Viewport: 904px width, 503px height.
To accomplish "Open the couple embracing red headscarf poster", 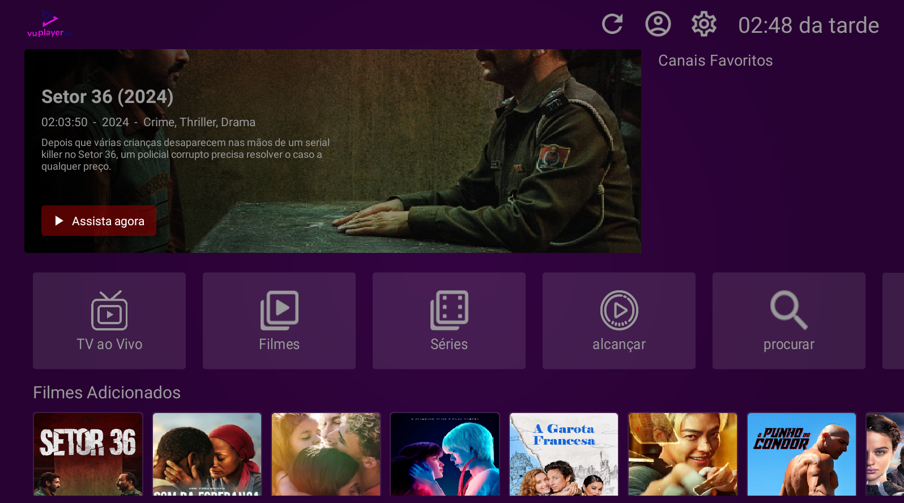I will [207, 454].
